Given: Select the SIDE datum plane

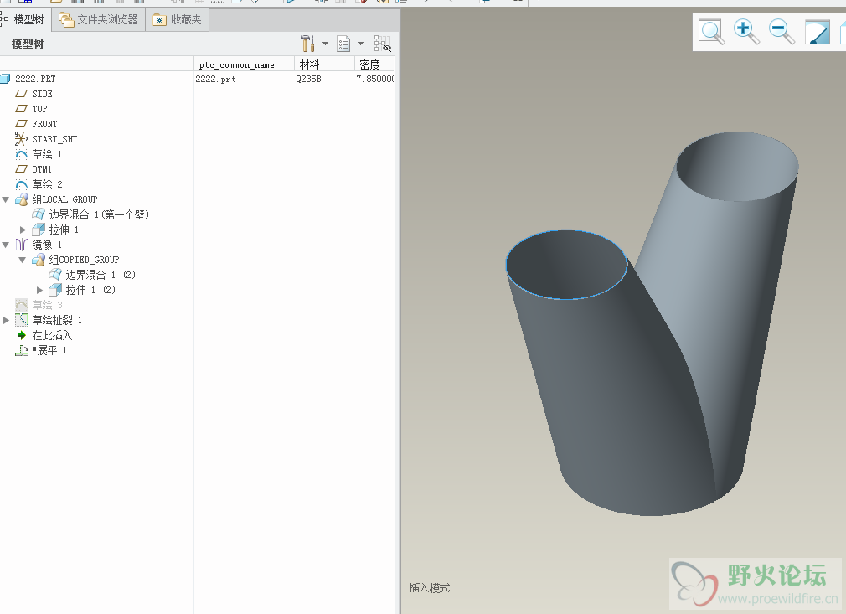Looking at the screenshot, I should 42,94.
